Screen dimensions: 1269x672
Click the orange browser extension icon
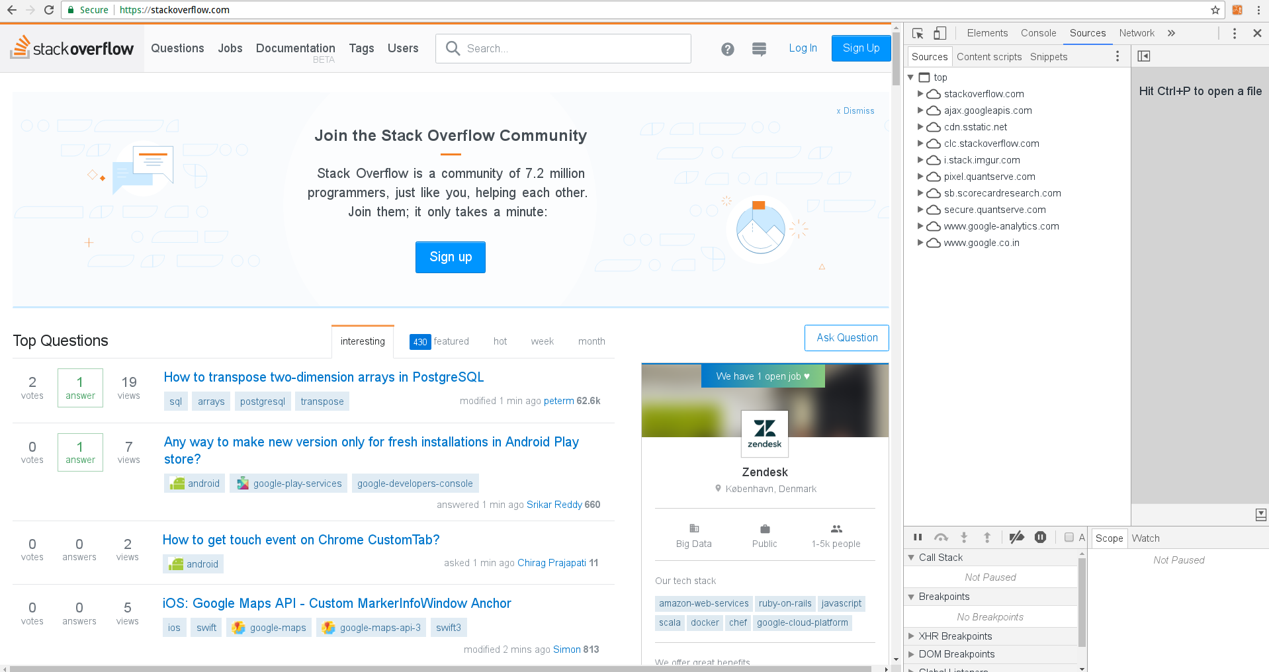click(1237, 10)
